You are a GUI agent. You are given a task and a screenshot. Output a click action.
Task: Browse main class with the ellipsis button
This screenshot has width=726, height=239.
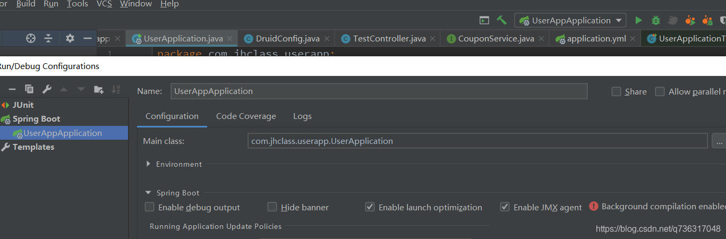click(719, 141)
